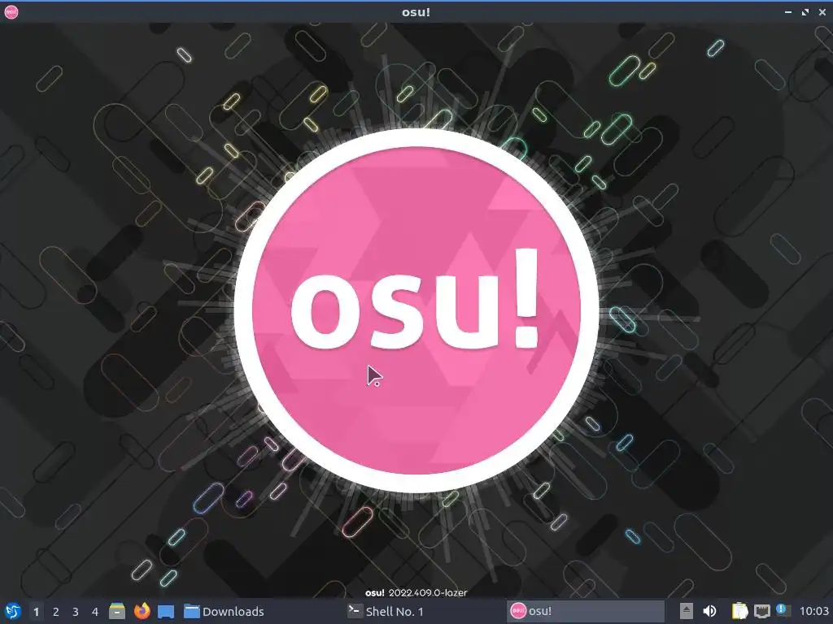Image resolution: width=833 pixels, height=624 pixels.
Task: Maximize the osu! window
Action: 805,11
